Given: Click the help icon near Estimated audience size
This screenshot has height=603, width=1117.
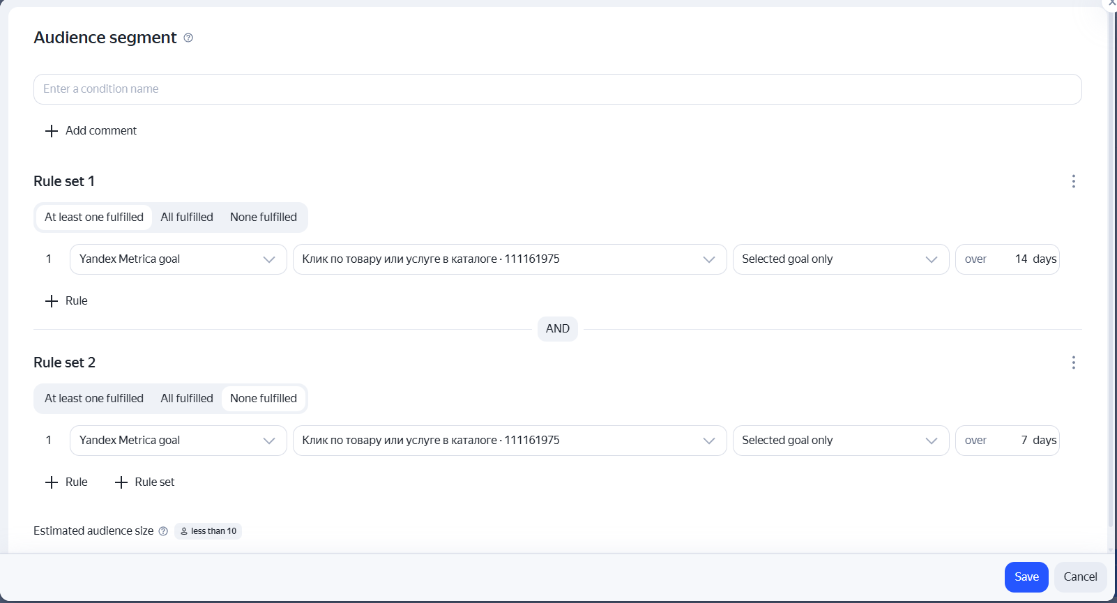Looking at the screenshot, I should click(163, 531).
